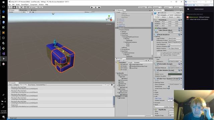Screen dimensions: 214x120
Task: Toggle 2D scene view mode
Action: click(x=24, y=12)
